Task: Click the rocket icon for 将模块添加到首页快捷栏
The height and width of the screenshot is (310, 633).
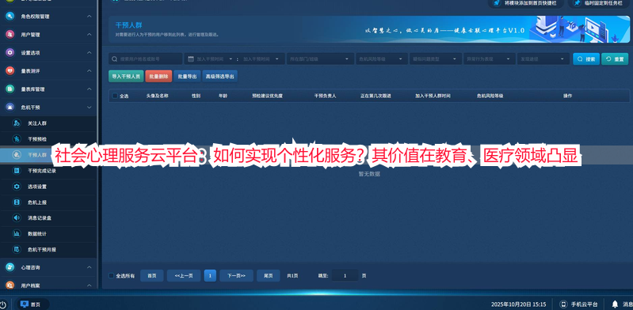Action: click(498, 2)
